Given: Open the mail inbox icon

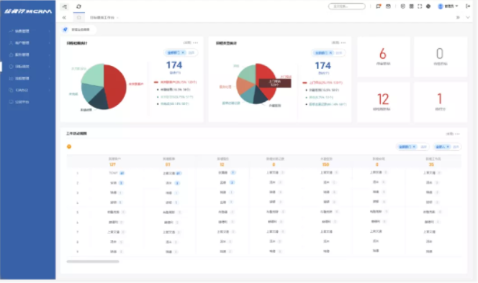Looking at the screenshot, I should 388,6.
